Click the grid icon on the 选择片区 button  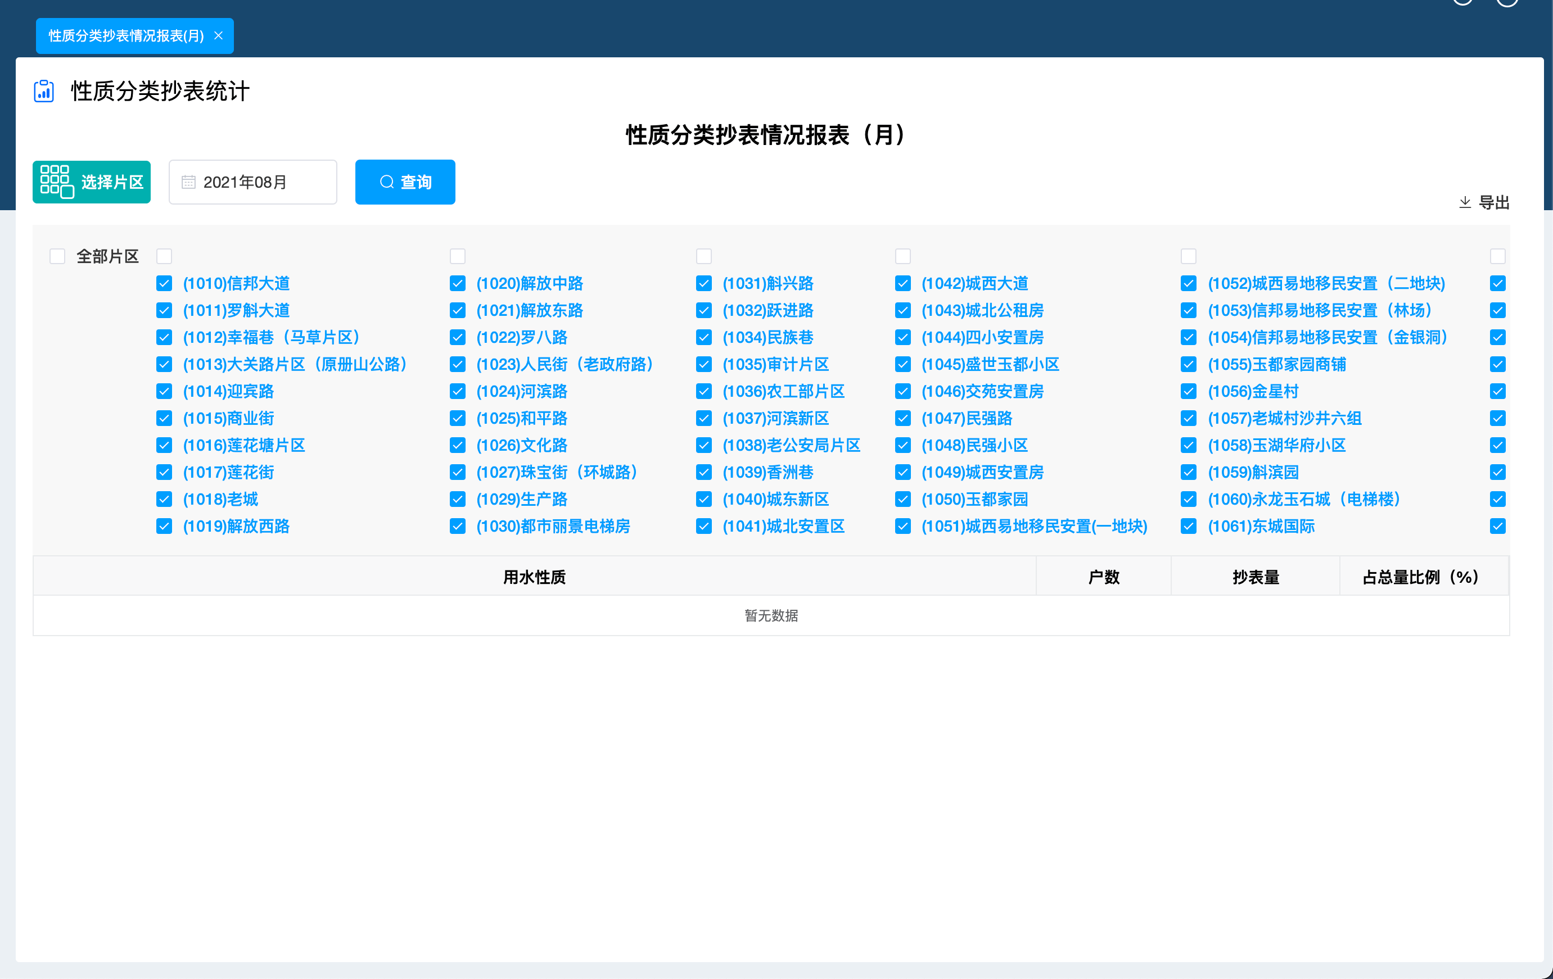pos(57,182)
